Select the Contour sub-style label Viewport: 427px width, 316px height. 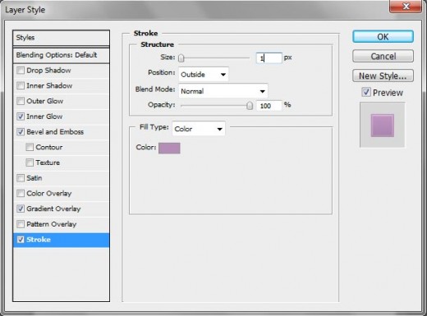[49, 147]
